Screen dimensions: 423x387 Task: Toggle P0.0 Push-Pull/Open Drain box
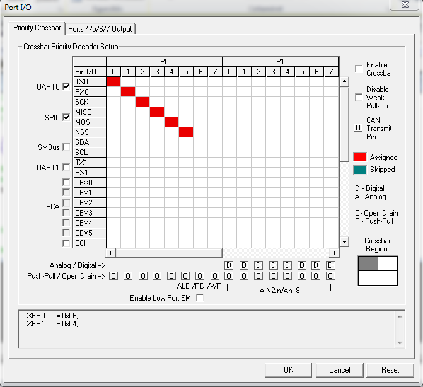coord(113,275)
